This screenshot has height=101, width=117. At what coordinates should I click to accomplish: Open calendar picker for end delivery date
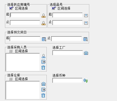pos(86,39)
